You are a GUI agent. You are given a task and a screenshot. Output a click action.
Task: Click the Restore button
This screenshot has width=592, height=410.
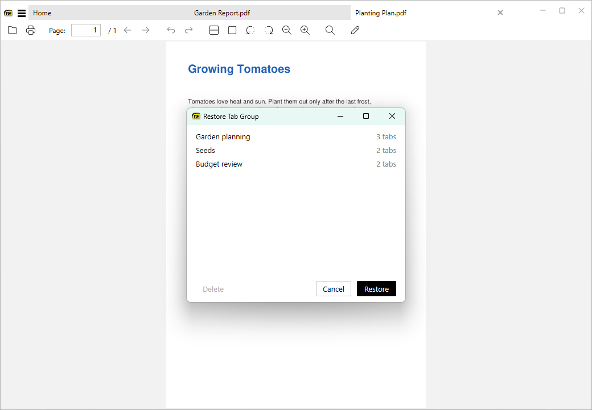pos(376,289)
